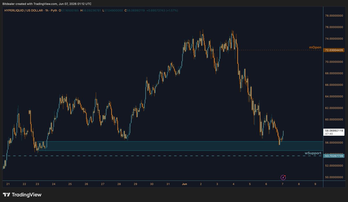Click the 50.00000000 price axis label
The width and height of the screenshot is (348, 202).
(x=334, y=177)
